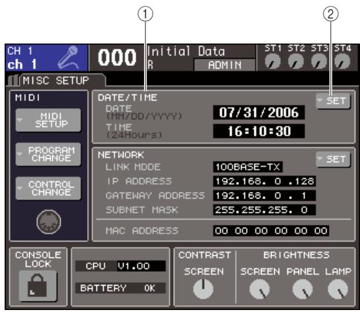
Task: Click the ch 1 channel name
Action: tap(22, 64)
